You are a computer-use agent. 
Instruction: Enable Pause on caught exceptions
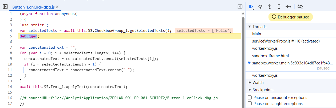click(x=250, y=104)
